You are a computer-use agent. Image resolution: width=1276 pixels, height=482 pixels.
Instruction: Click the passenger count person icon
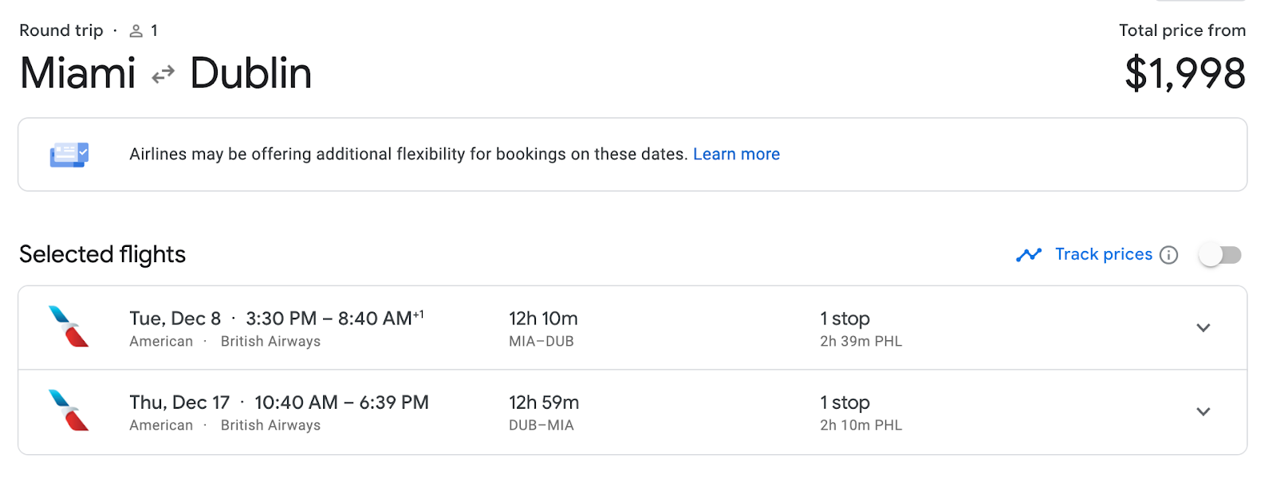(136, 31)
